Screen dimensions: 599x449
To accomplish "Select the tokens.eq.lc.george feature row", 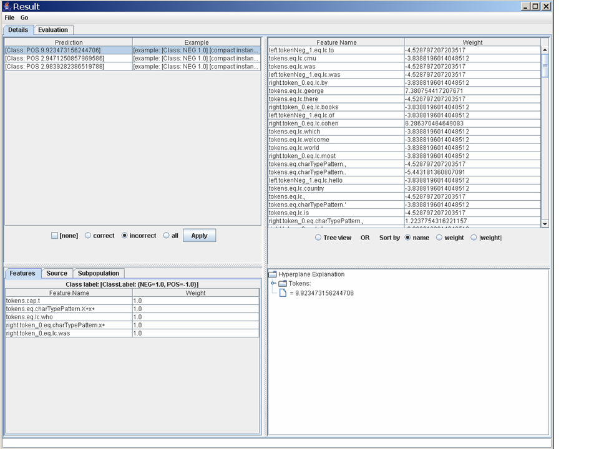I will pyautogui.click(x=336, y=91).
